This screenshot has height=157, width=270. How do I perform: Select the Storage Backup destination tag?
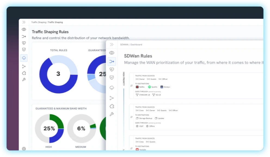coord(144,118)
